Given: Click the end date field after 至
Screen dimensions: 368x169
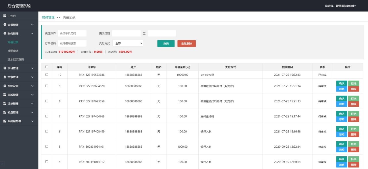Looking at the screenshot, I should [x=162, y=33].
